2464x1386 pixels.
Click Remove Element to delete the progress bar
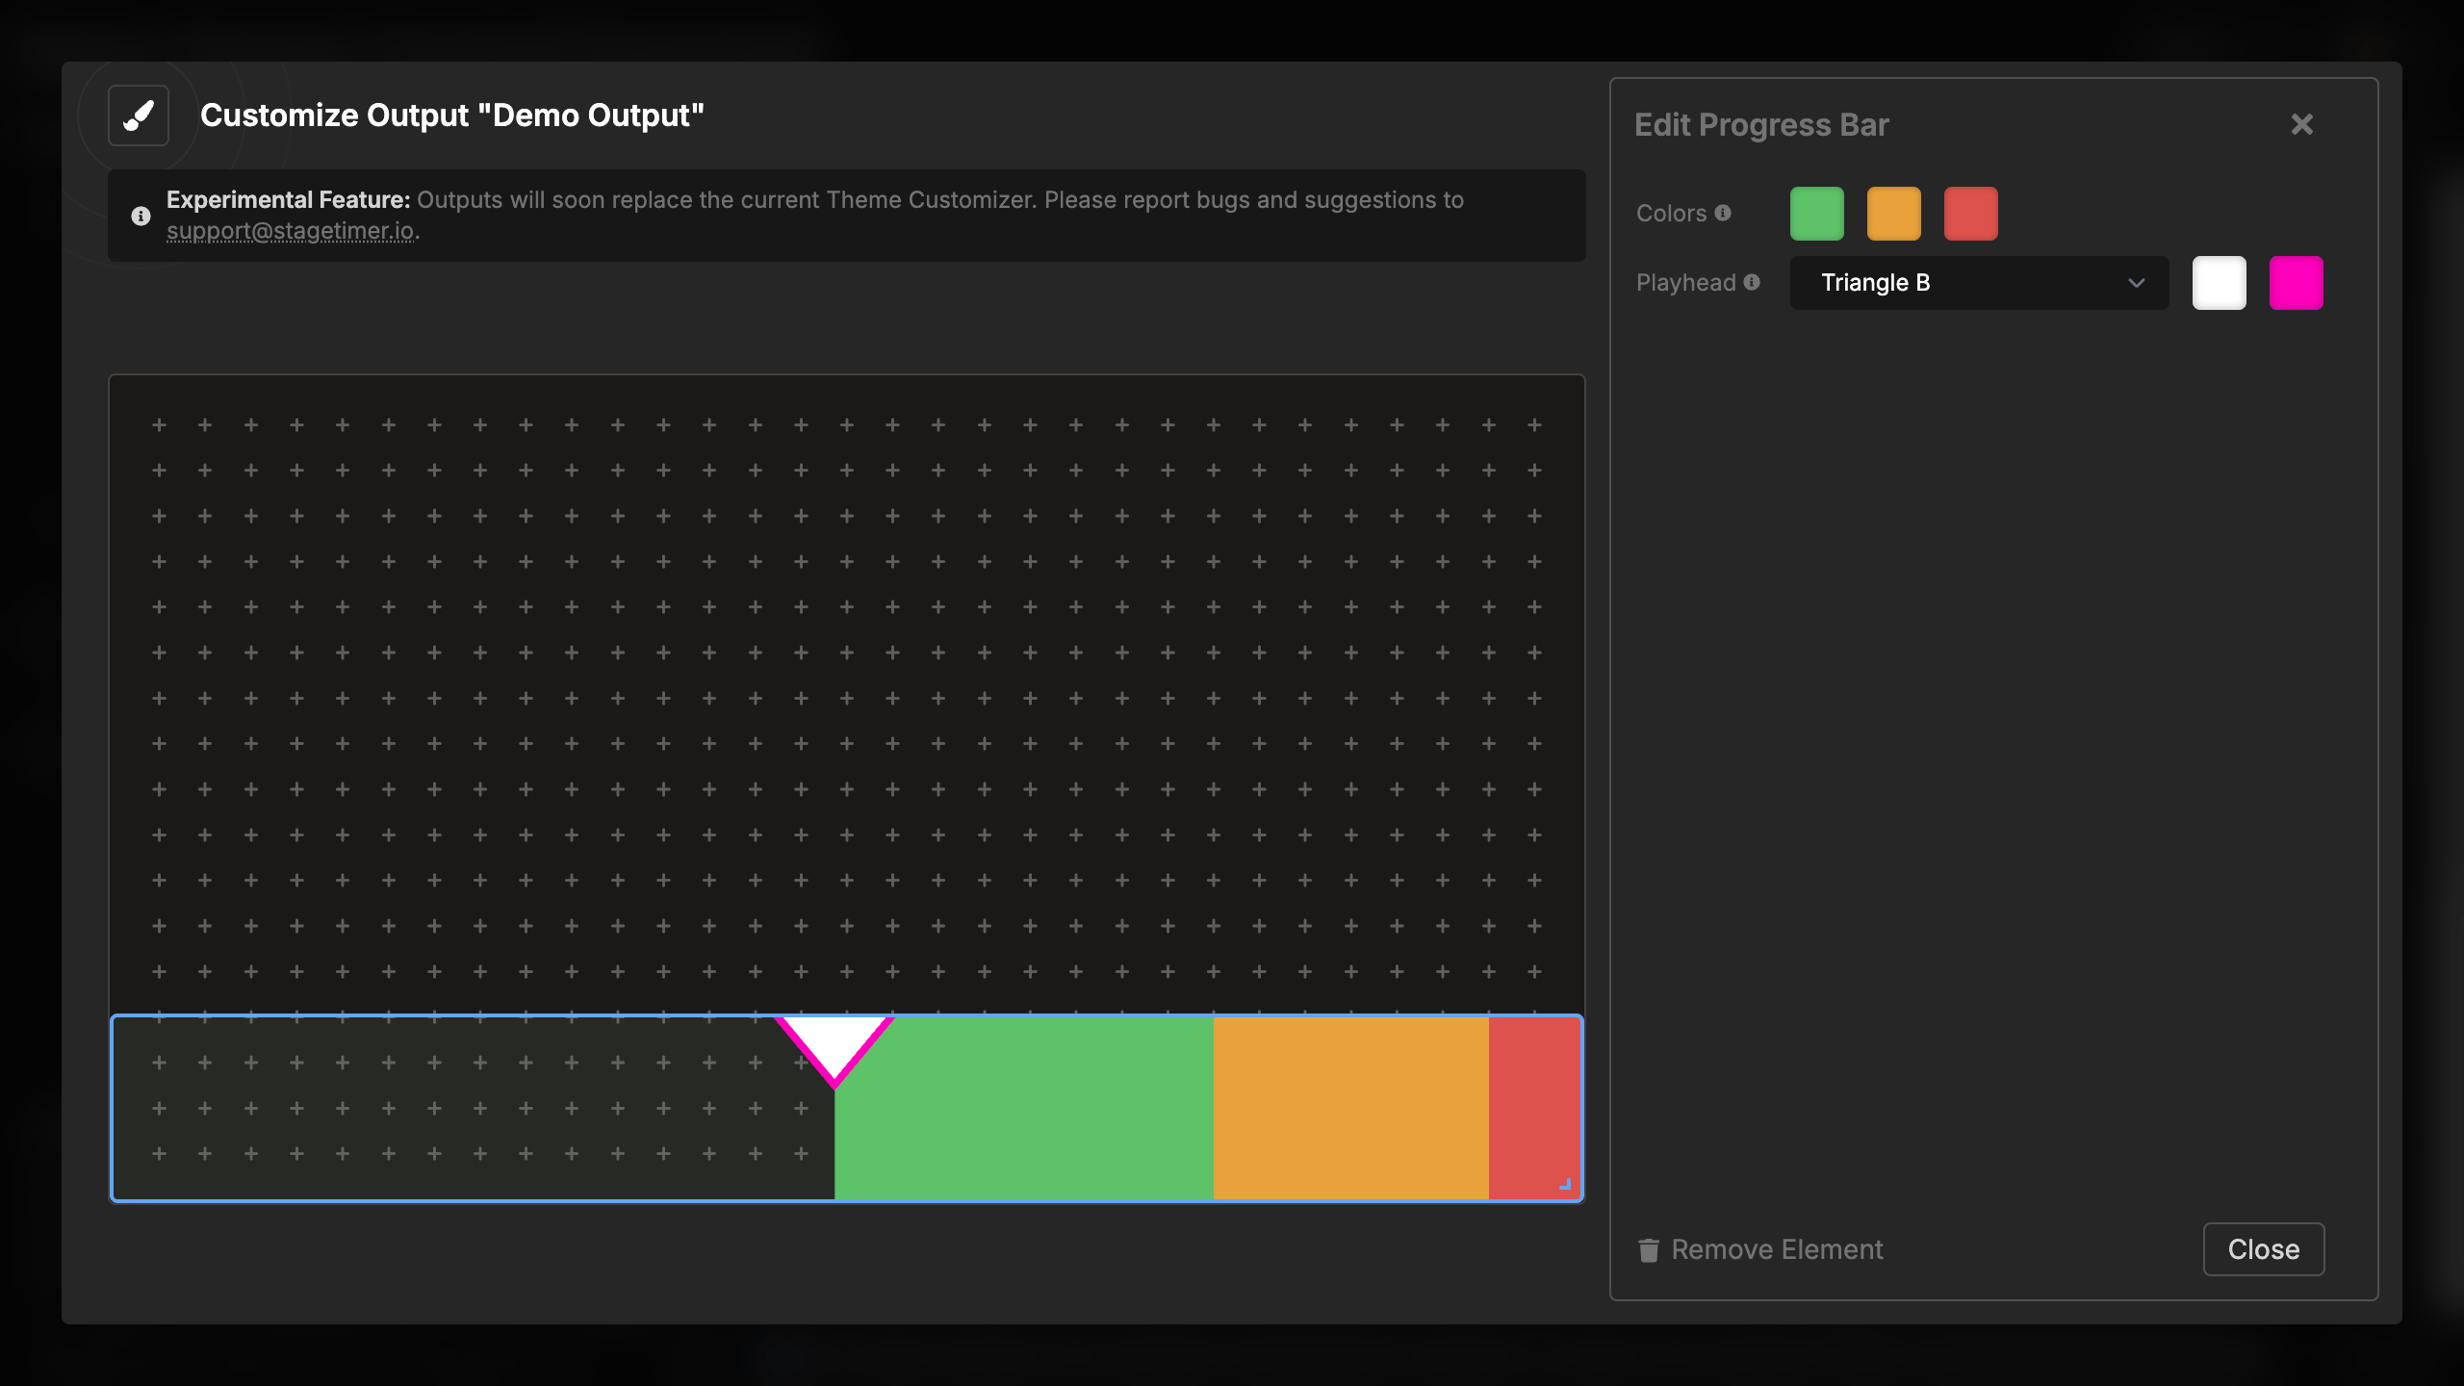point(1776,1249)
